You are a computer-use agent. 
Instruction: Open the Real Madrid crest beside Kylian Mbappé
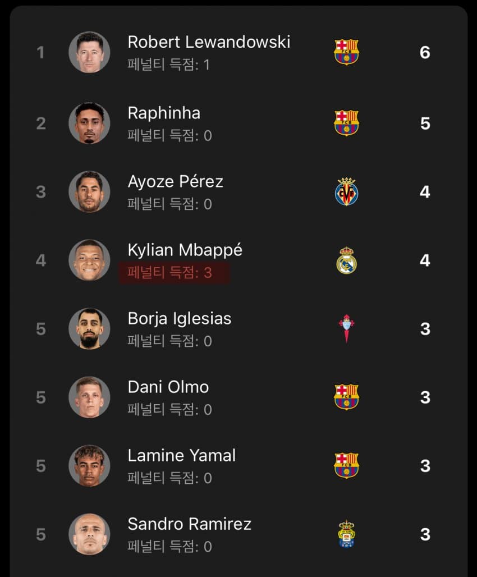pyautogui.click(x=346, y=260)
